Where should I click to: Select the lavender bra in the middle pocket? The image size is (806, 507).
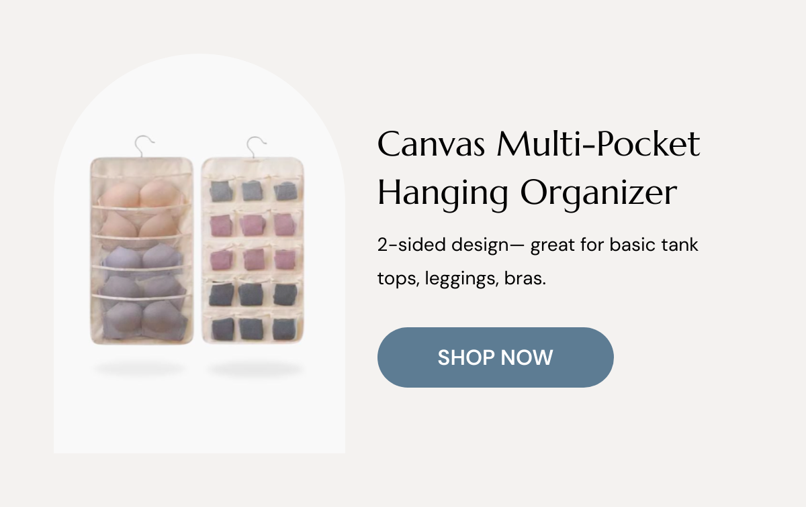click(142, 256)
